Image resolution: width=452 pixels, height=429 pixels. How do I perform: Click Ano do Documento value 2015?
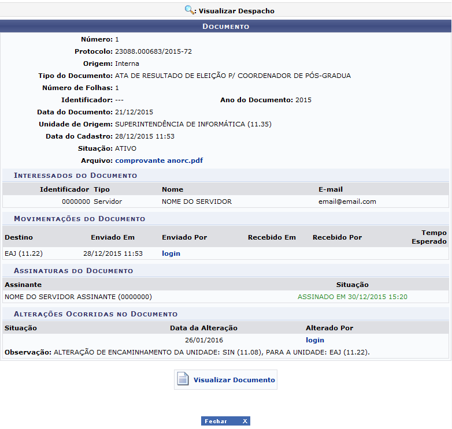[x=303, y=100]
